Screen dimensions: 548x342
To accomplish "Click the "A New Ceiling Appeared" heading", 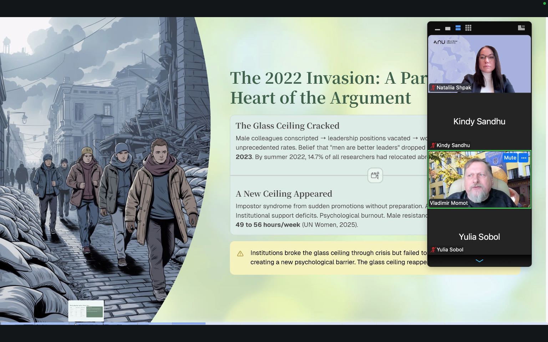I will pyautogui.click(x=284, y=194).
